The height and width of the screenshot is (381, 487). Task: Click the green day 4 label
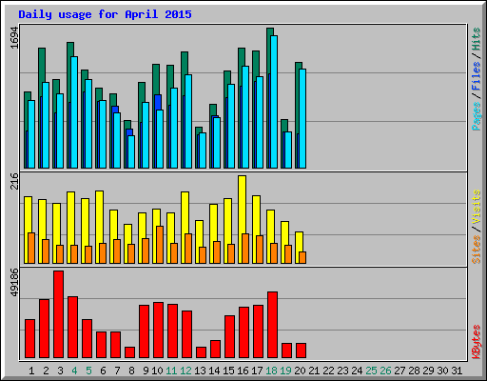74,371
